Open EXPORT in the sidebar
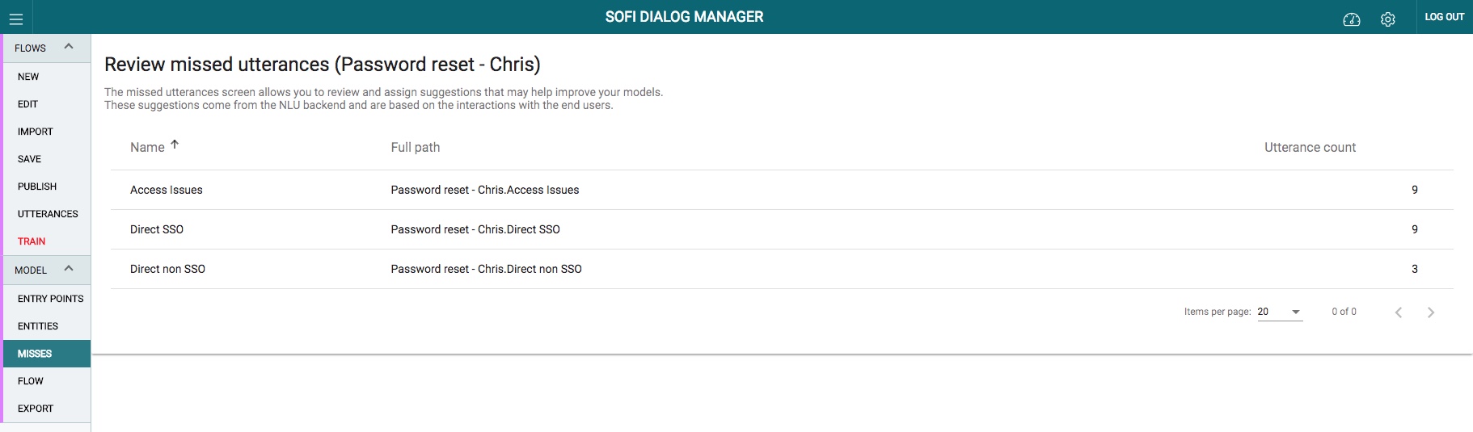This screenshot has width=1473, height=432. [47, 409]
